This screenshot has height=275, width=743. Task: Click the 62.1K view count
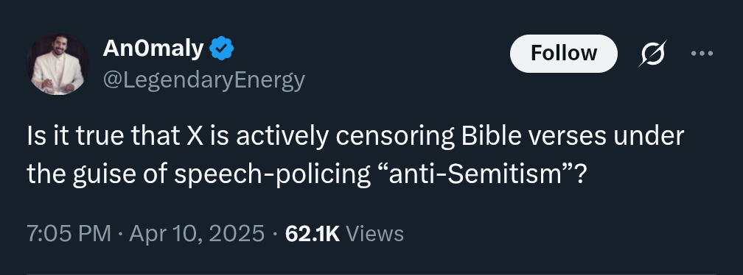click(313, 233)
